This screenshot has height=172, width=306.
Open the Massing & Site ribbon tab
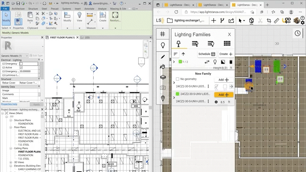coord(118,9)
